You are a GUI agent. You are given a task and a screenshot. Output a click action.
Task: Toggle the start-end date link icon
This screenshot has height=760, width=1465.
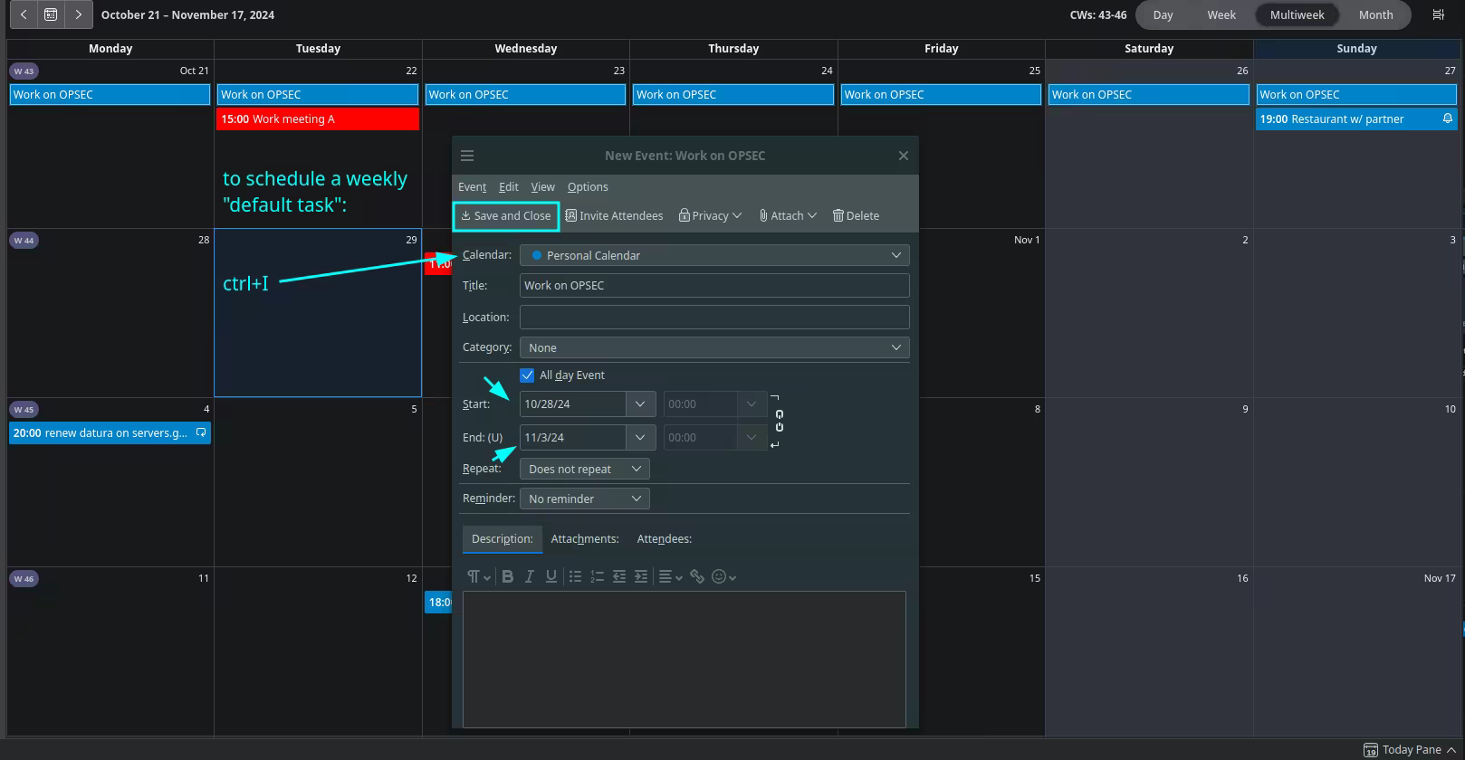click(x=779, y=421)
